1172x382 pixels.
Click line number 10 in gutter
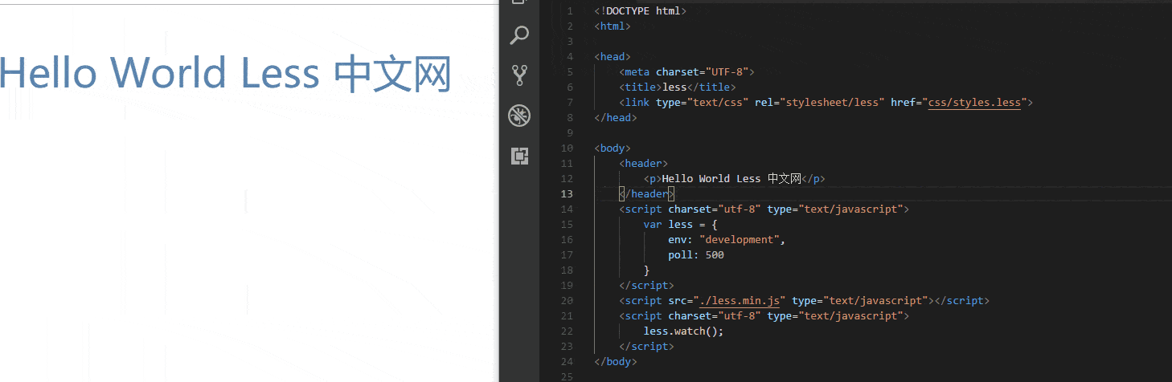click(567, 148)
